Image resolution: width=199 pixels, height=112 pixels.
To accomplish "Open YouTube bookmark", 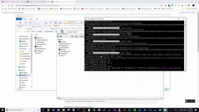I will click(85, 9).
